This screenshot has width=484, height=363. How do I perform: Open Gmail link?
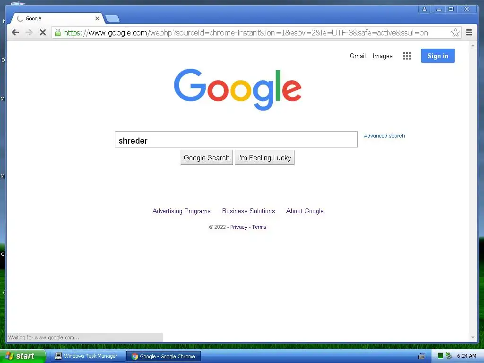[357, 56]
